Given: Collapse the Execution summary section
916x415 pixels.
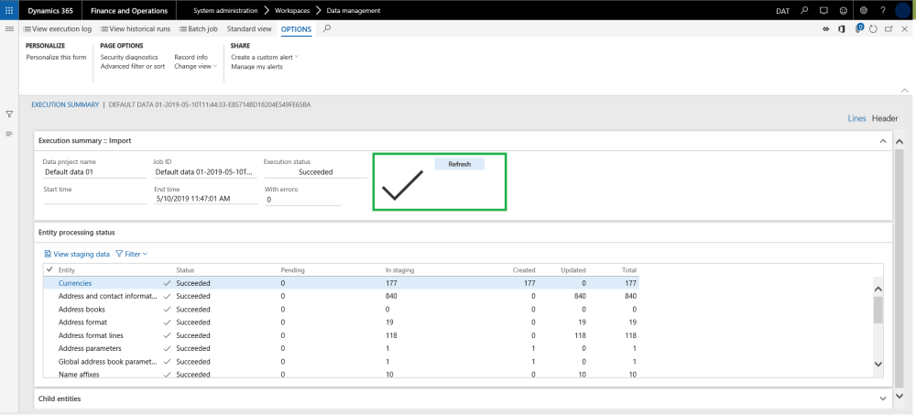Looking at the screenshot, I should [883, 141].
